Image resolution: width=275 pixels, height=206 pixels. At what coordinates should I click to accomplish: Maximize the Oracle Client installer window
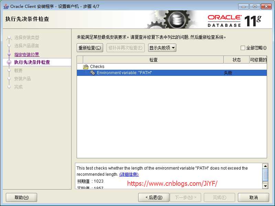point(255,7)
